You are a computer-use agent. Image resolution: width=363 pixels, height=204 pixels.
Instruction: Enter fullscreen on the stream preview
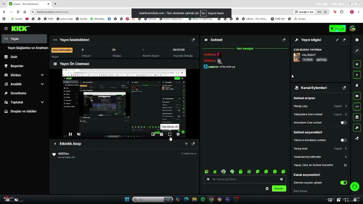(170, 134)
